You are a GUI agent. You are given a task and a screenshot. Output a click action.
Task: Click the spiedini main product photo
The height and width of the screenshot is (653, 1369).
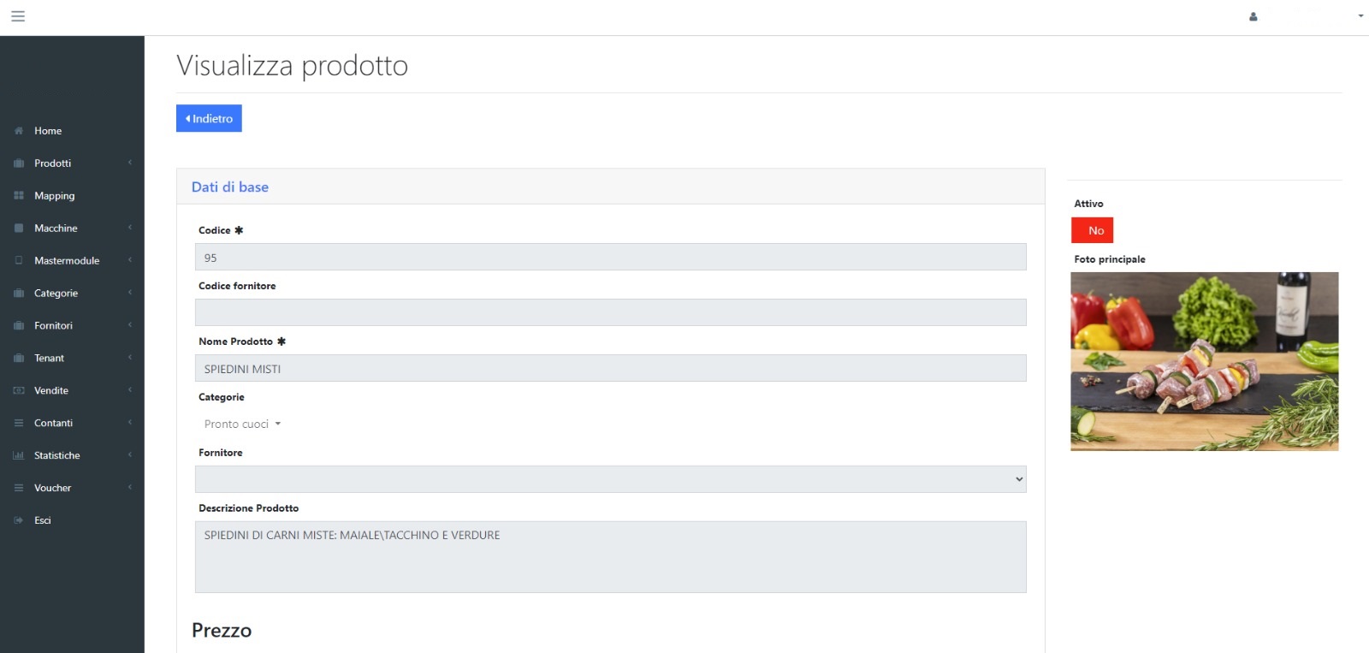pyautogui.click(x=1205, y=361)
